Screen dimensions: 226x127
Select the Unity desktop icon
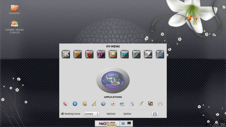tap(101, 54)
